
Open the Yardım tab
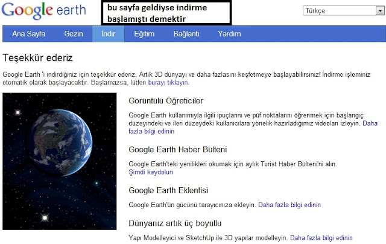tap(229, 34)
